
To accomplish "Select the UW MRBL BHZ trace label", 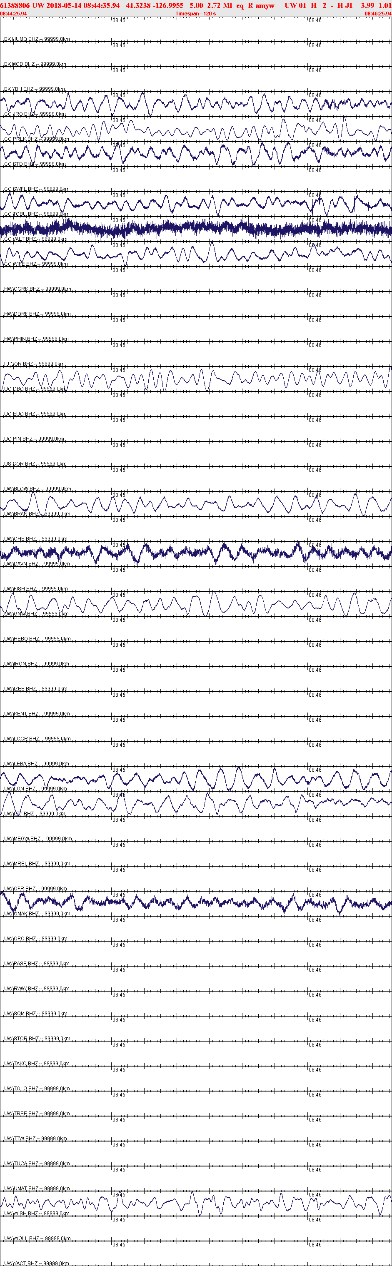I will pyautogui.click(x=37, y=863).
